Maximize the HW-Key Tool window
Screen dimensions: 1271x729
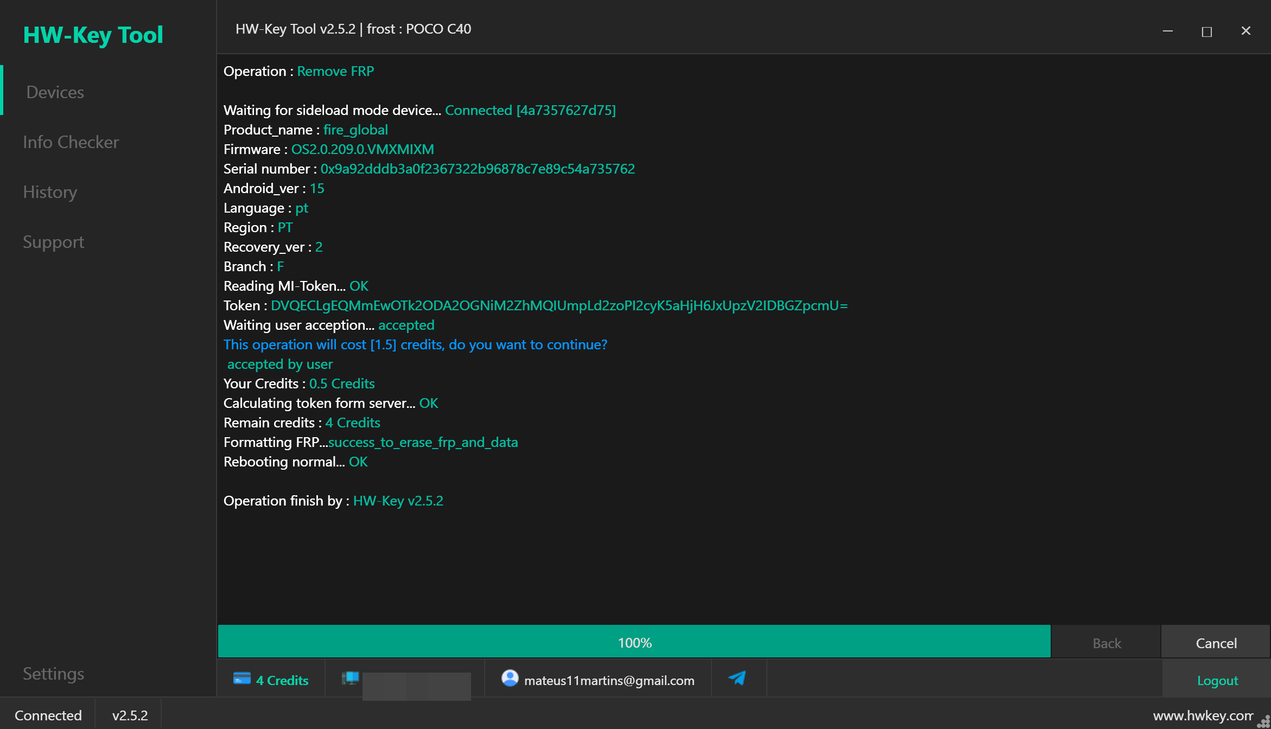point(1206,31)
